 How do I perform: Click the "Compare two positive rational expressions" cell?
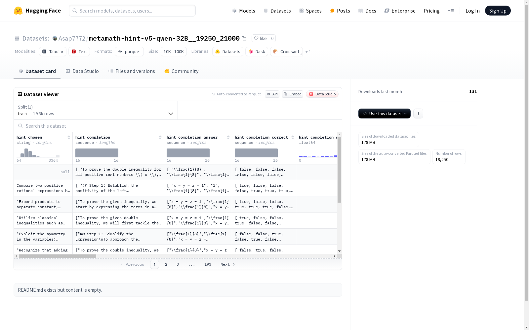43,188
